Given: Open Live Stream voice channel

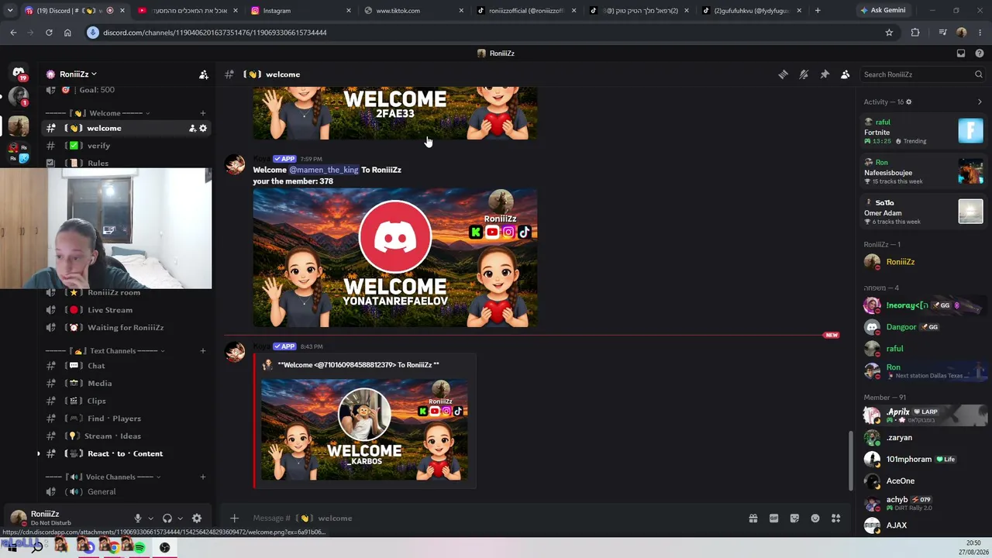Looking at the screenshot, I should 126,310.
